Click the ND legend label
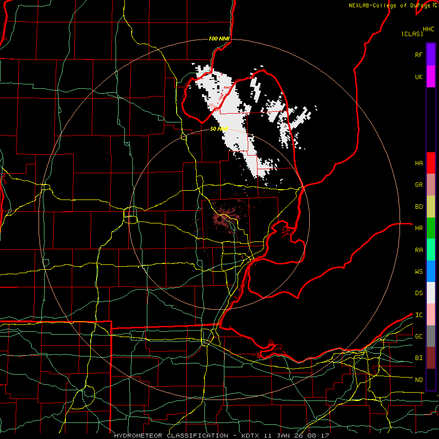 click(419, 380)
